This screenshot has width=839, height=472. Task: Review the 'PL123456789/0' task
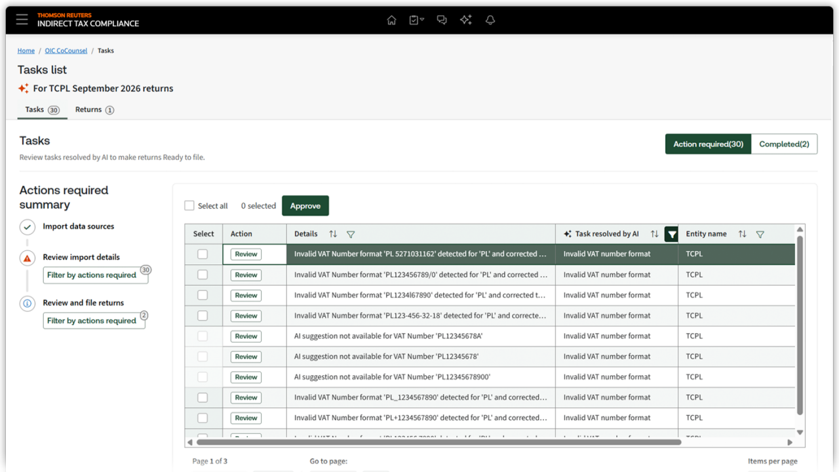(x=246, y=275)
